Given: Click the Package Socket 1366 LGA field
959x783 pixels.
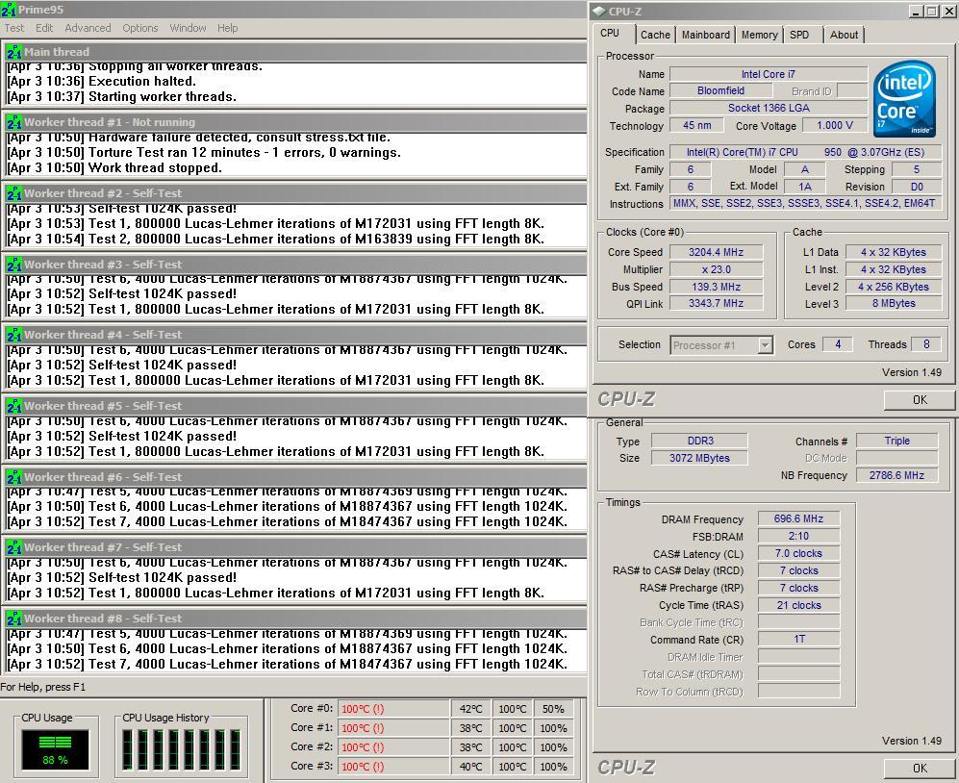Looking at the screenshot, I should (769, 108).
